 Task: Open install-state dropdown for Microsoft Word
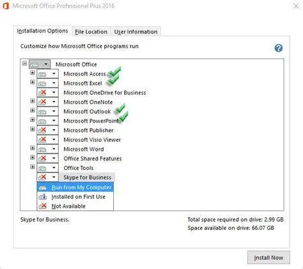pyautogui.click(x=47, y=149)
